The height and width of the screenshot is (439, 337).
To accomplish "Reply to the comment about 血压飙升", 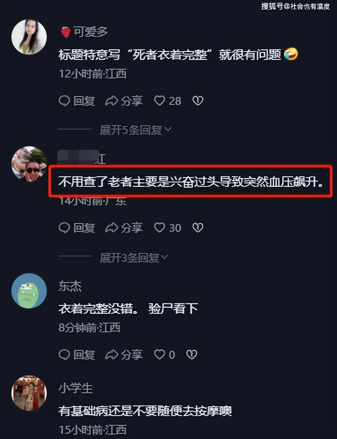I will (77, 227).
